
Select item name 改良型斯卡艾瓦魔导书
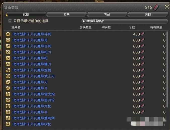tap(30, 112)
